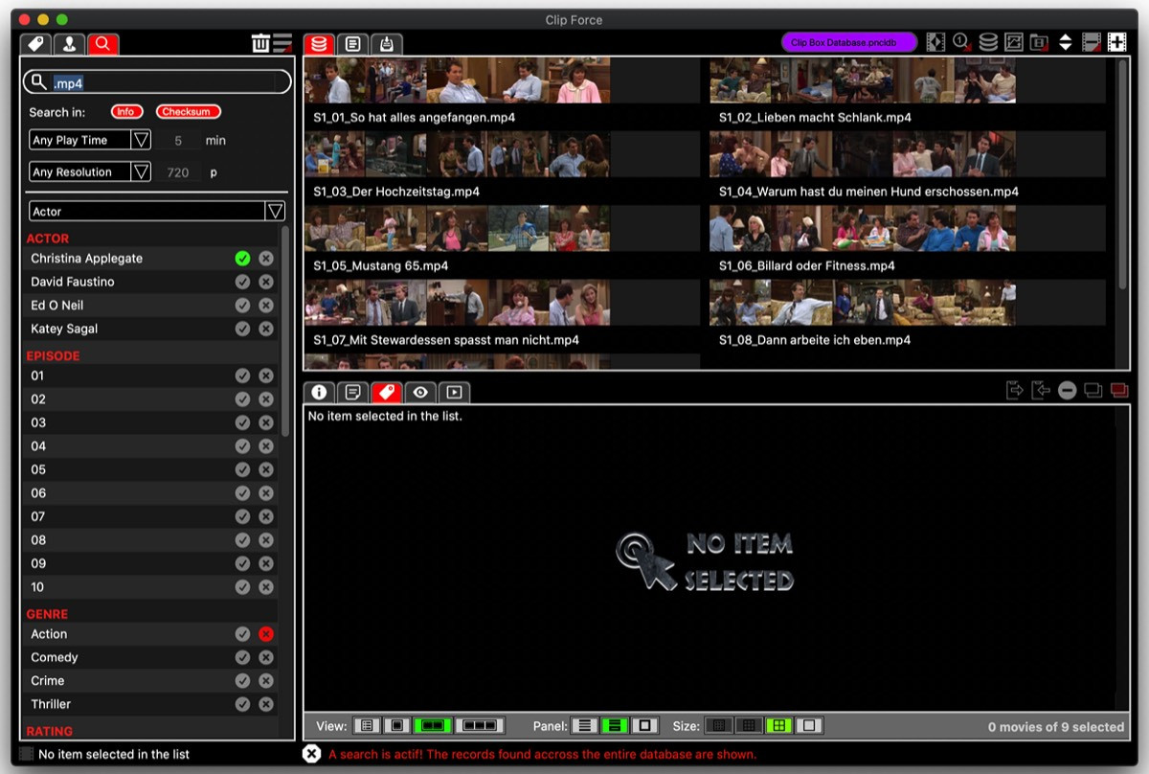1149x774 pixels.
Task: Exclude Thriller genre with X button
Action: [266, 704]
